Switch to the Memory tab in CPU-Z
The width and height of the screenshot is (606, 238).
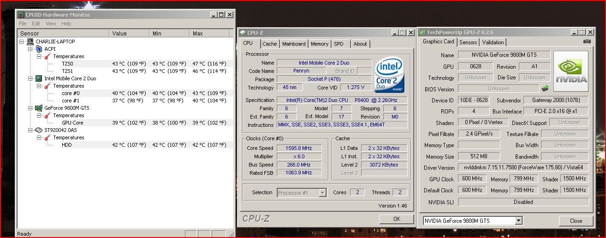[320, 44]
